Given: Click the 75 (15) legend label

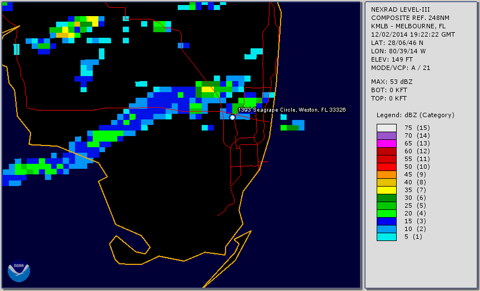Looking at the screenshot, I should (417, 128).
